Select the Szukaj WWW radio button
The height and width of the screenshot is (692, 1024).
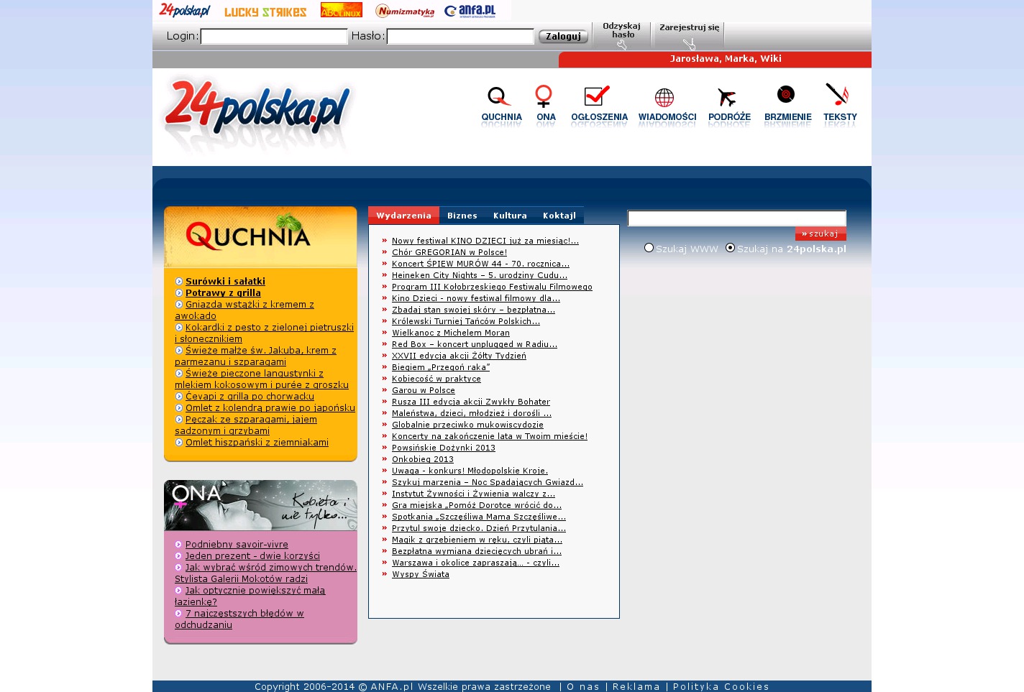click(x=649, y=248)
